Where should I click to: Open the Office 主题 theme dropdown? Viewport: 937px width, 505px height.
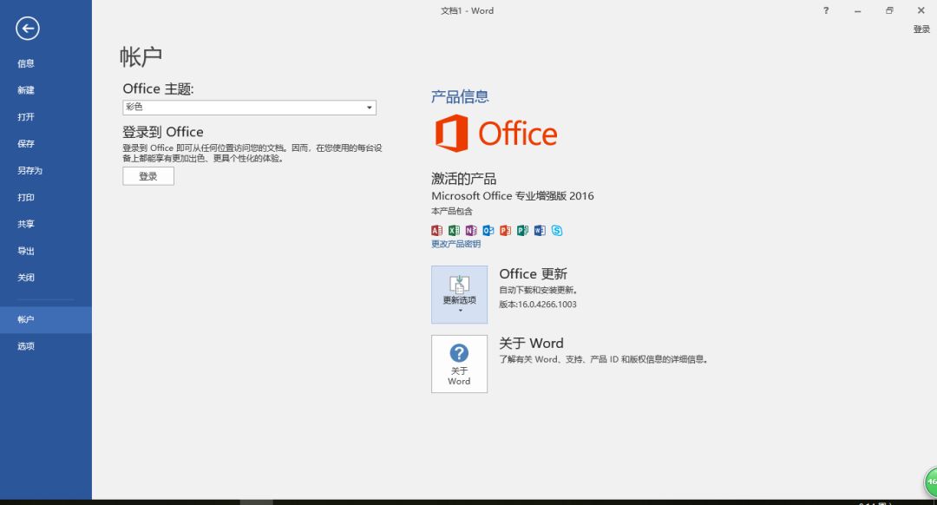pos(249,107)
